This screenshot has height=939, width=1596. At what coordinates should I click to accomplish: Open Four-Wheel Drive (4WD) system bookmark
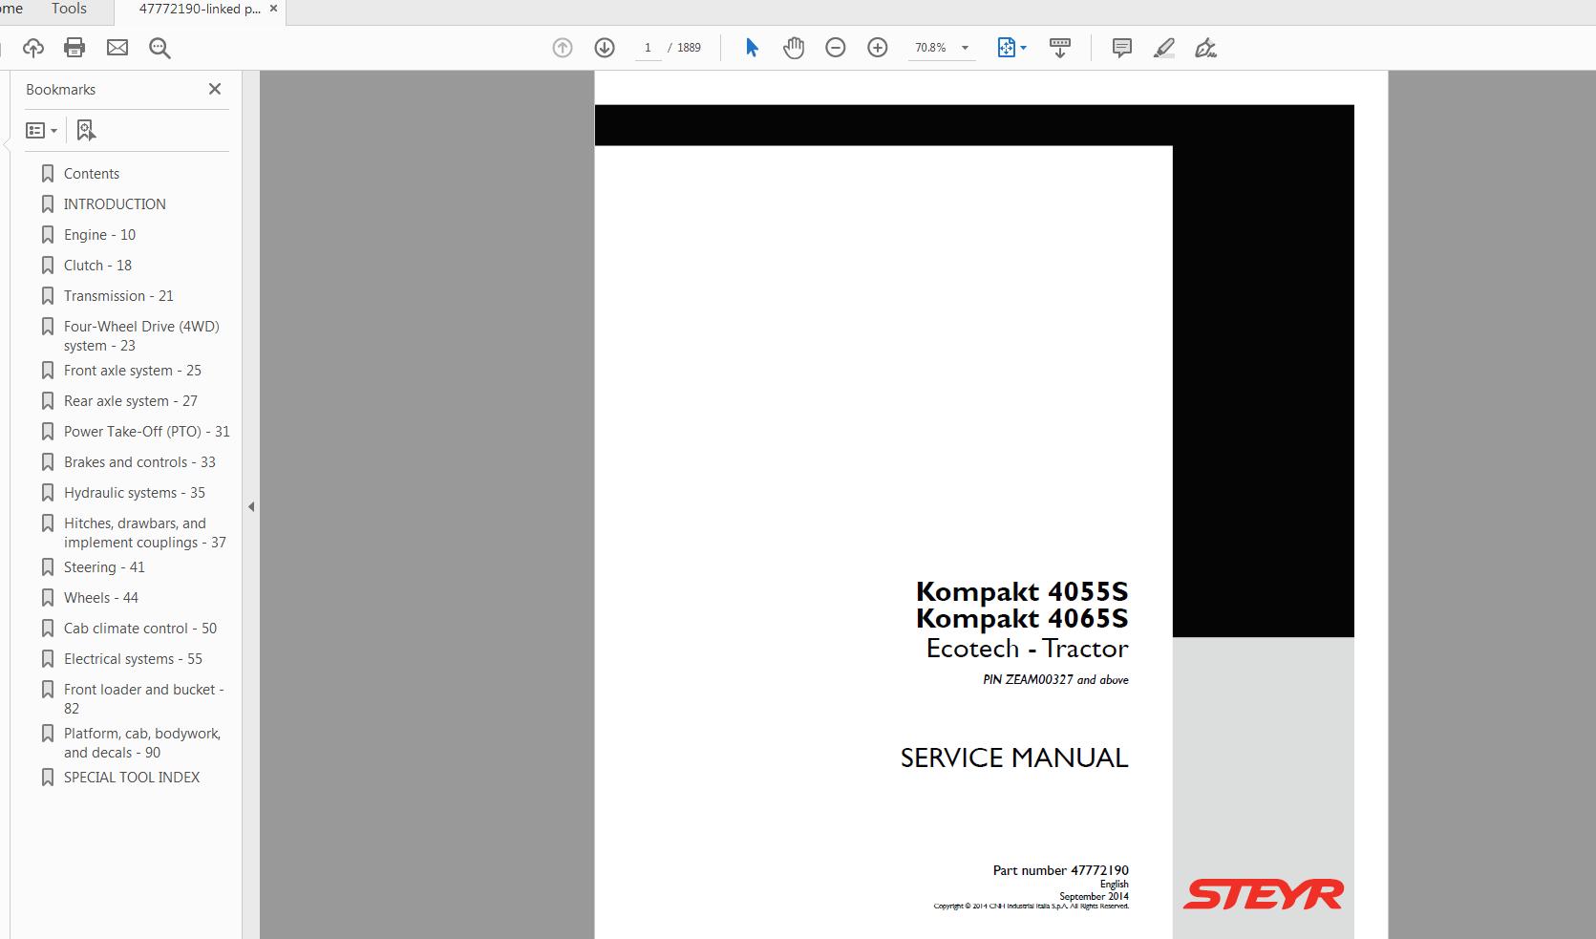pos(141,336)
